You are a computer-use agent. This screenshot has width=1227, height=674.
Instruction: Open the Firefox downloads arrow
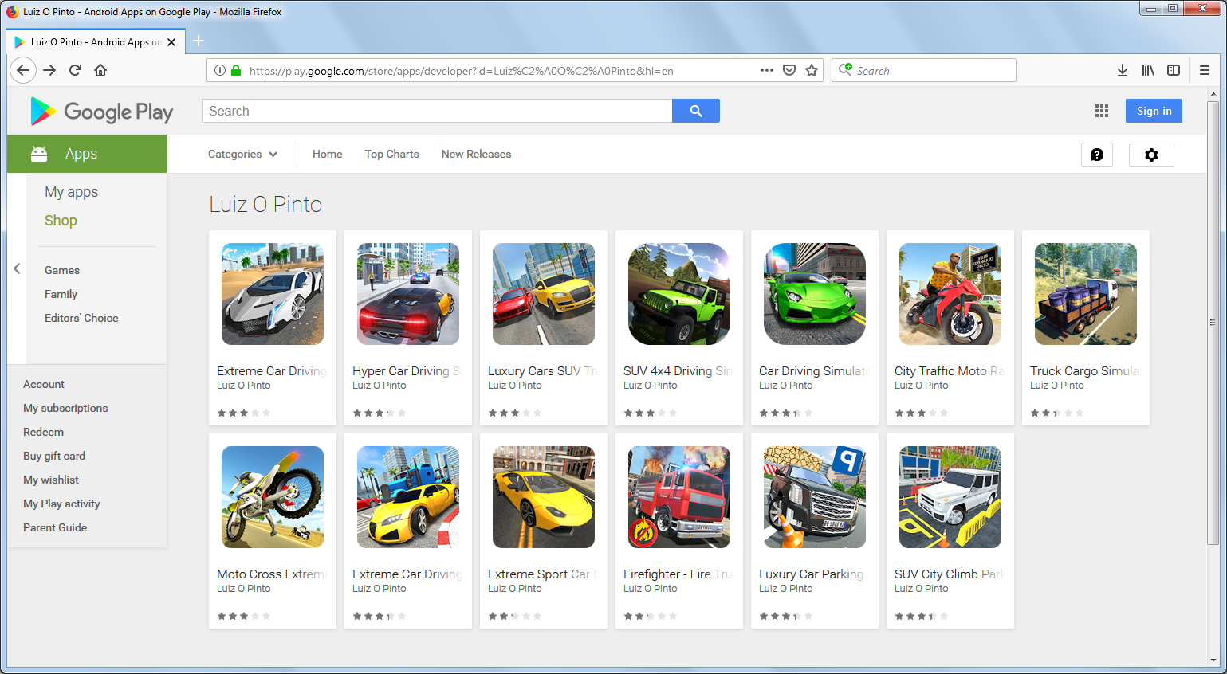tap(1122, 70)
